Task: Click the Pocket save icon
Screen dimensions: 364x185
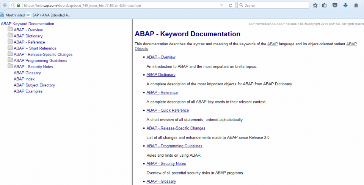Action: click(335, 5)
